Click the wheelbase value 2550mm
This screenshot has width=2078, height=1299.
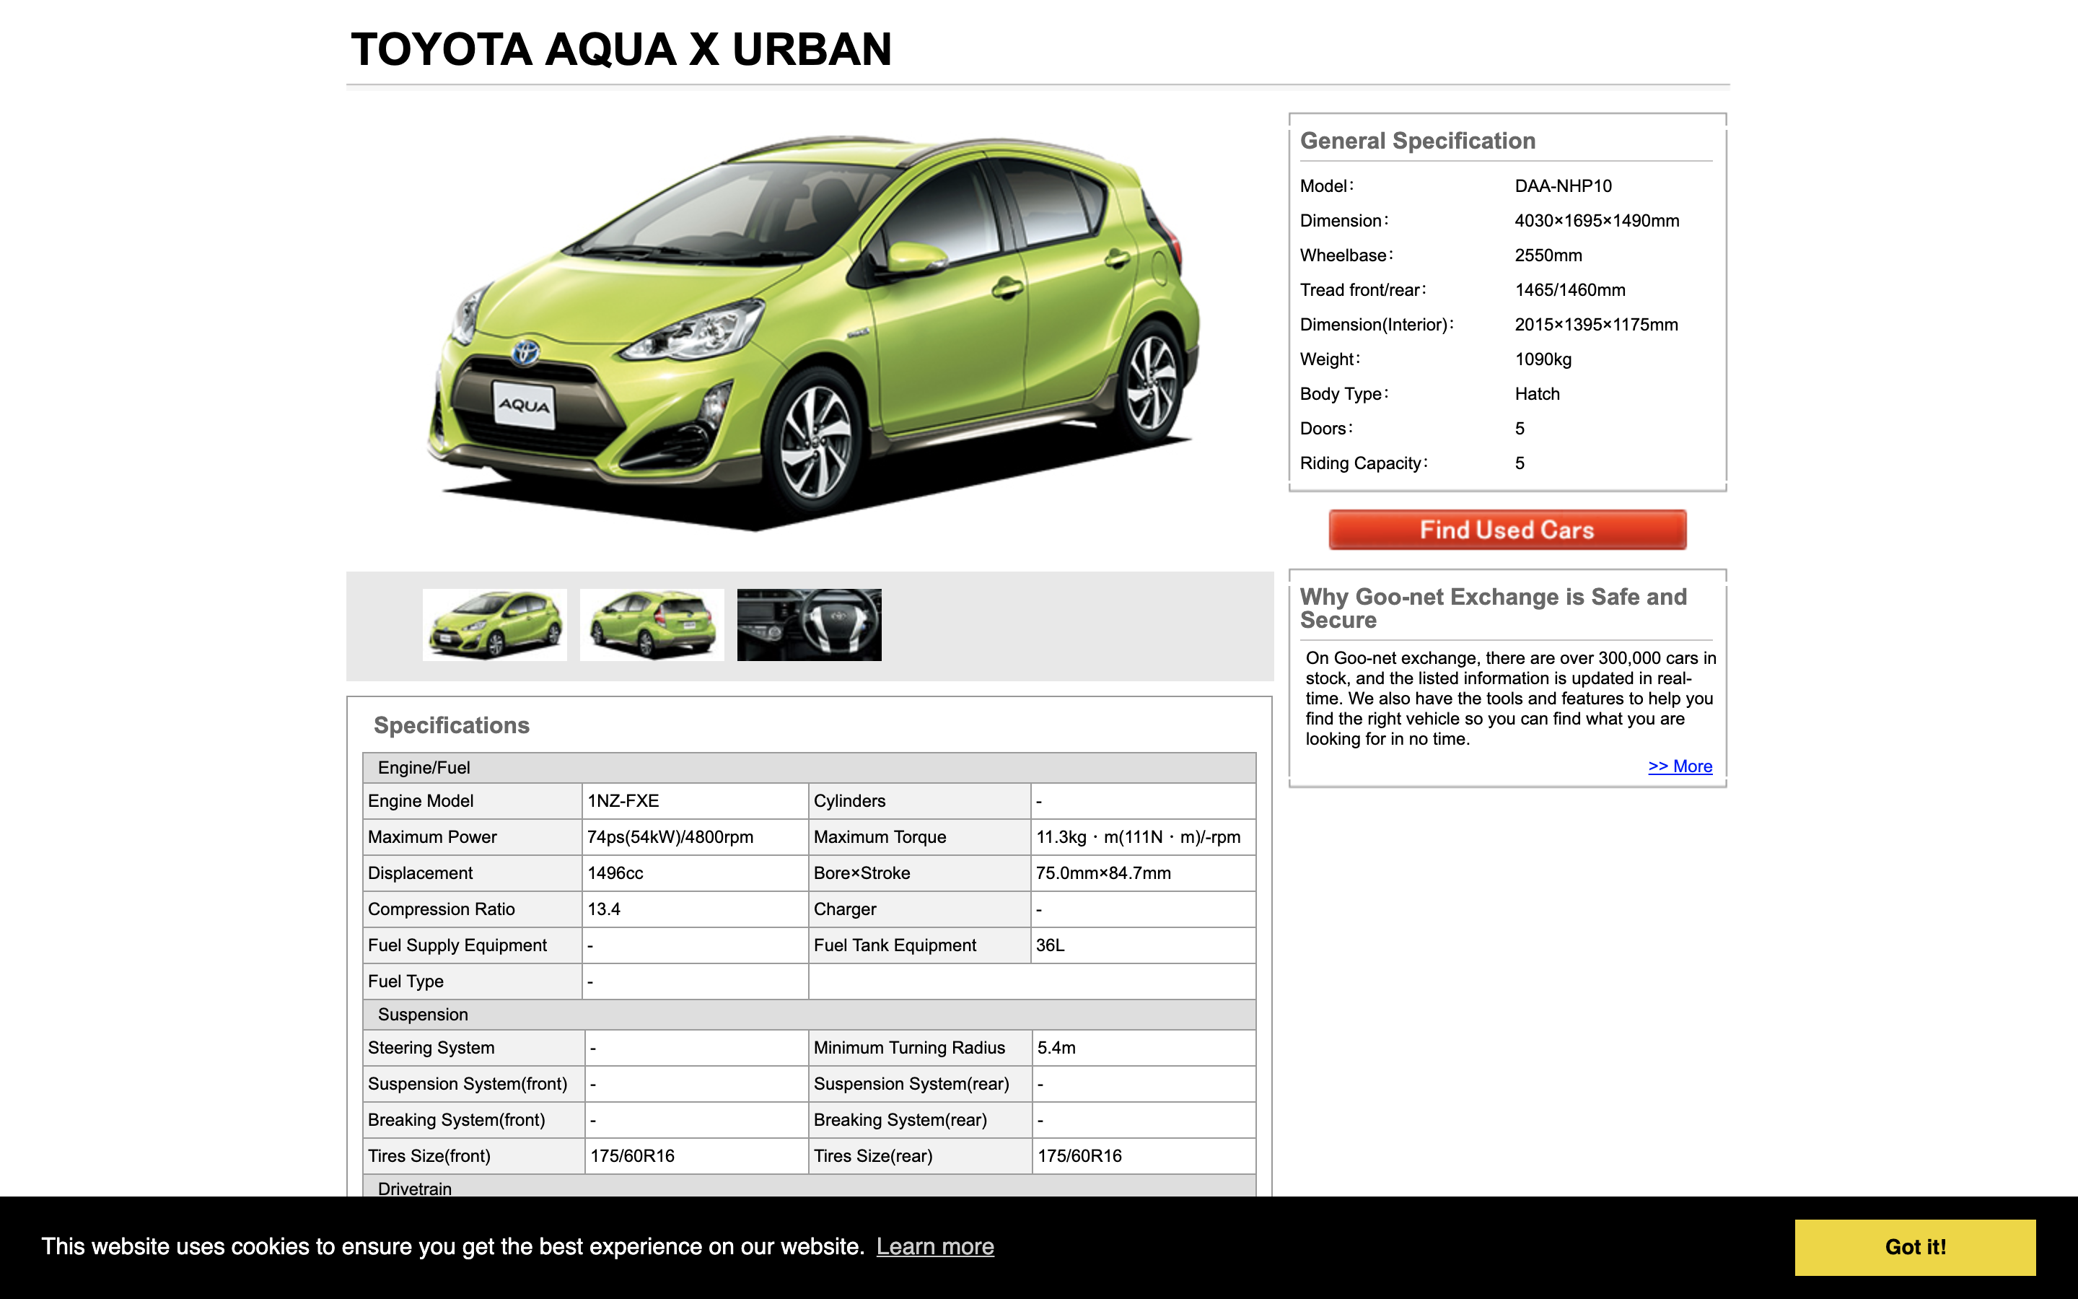point(1548,255)
